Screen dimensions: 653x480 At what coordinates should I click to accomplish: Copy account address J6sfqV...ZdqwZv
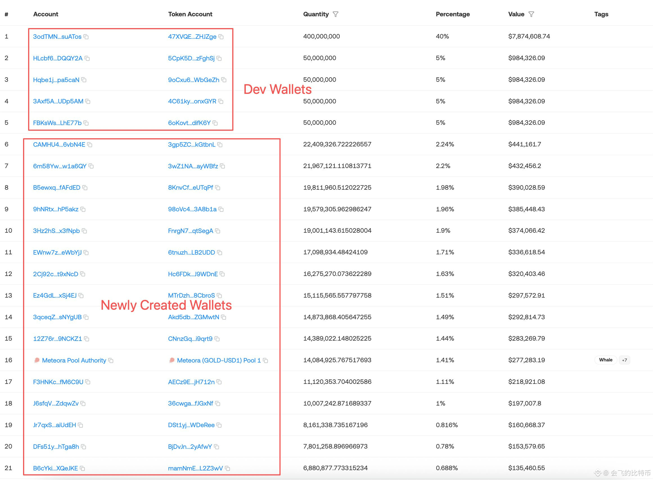coord(83,404)
